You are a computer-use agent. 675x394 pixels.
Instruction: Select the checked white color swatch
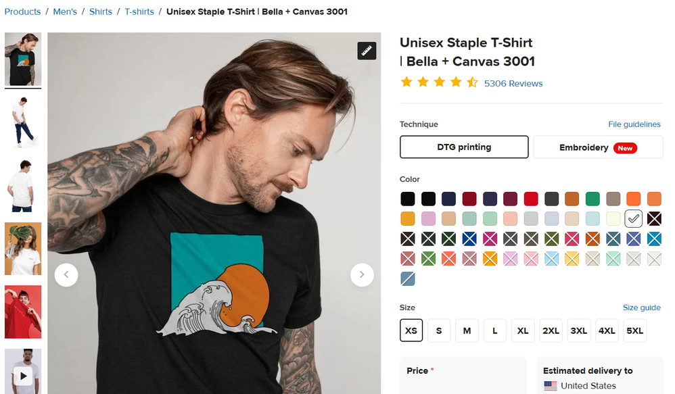(634, 218)
